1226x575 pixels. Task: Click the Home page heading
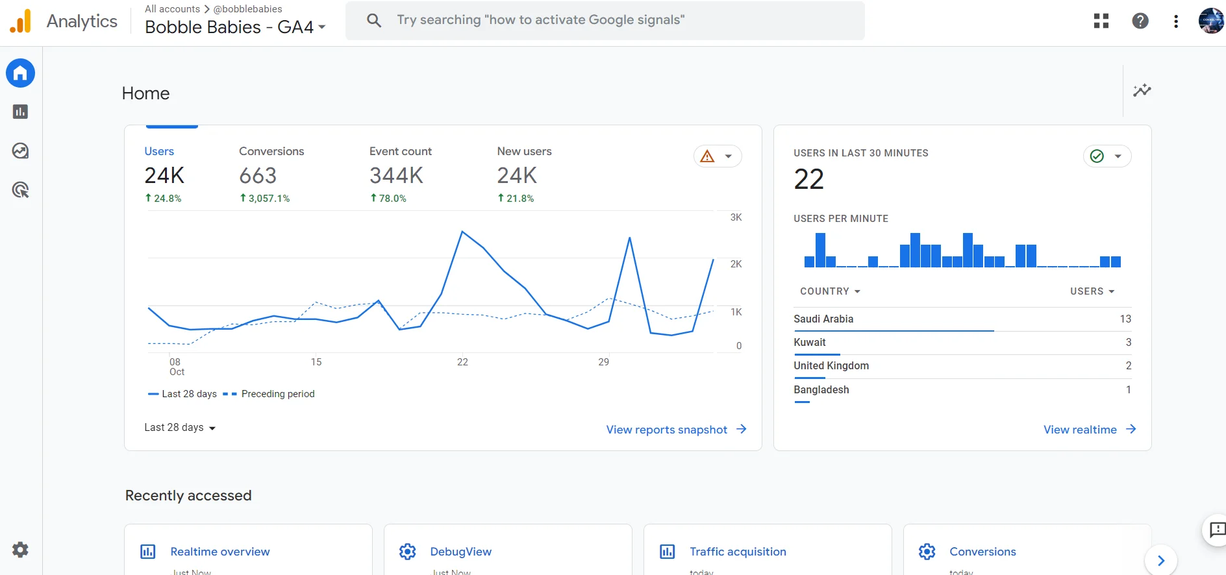click(145, 93)
